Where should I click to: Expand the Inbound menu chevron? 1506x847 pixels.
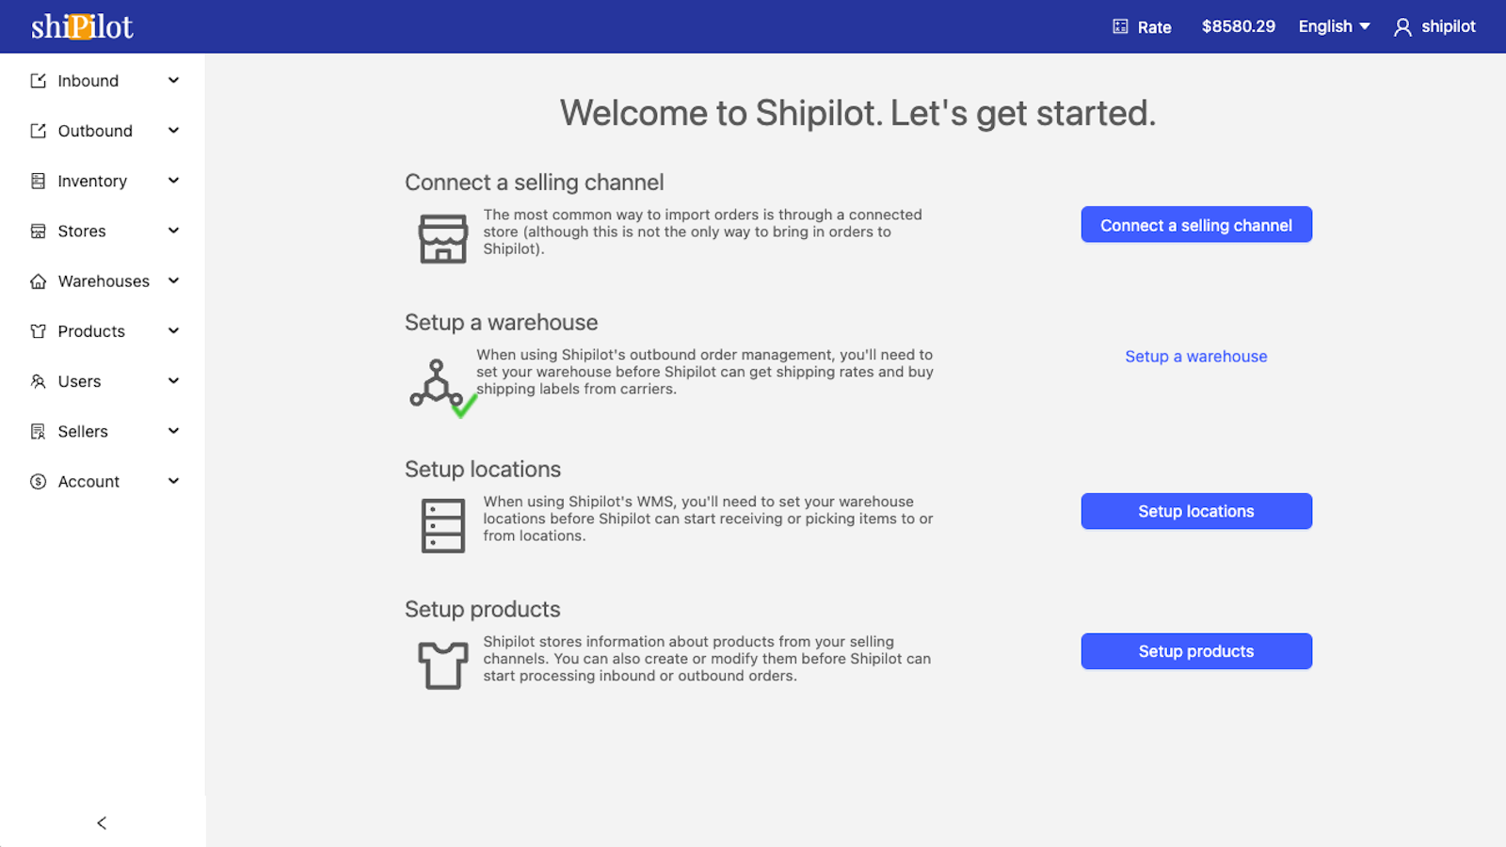click(x=173, y=81)
